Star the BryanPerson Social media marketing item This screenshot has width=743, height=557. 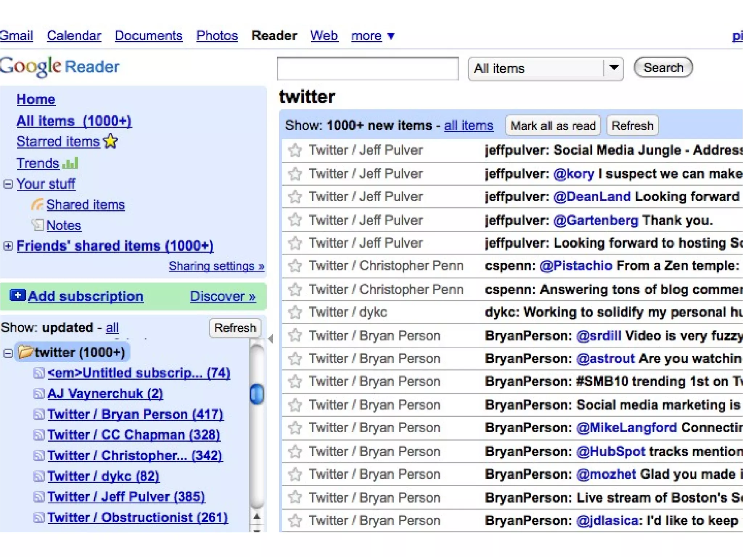click(x=295, y=405)
